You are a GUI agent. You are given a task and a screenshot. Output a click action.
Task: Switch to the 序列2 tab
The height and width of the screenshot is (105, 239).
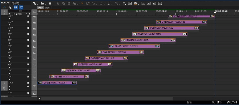[x=48, y=8]
